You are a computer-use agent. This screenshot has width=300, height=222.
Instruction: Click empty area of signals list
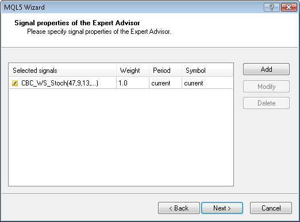click(121, 137)
